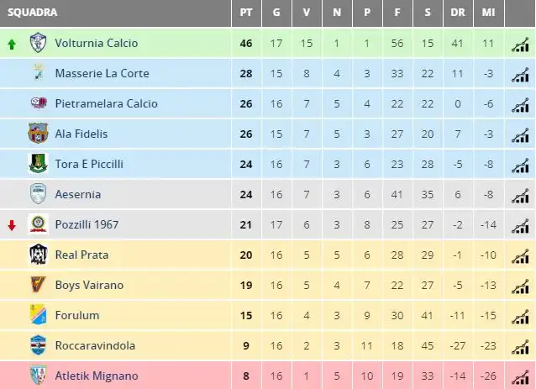
Task: Open Roccaravindola team link
Action: 95,345
